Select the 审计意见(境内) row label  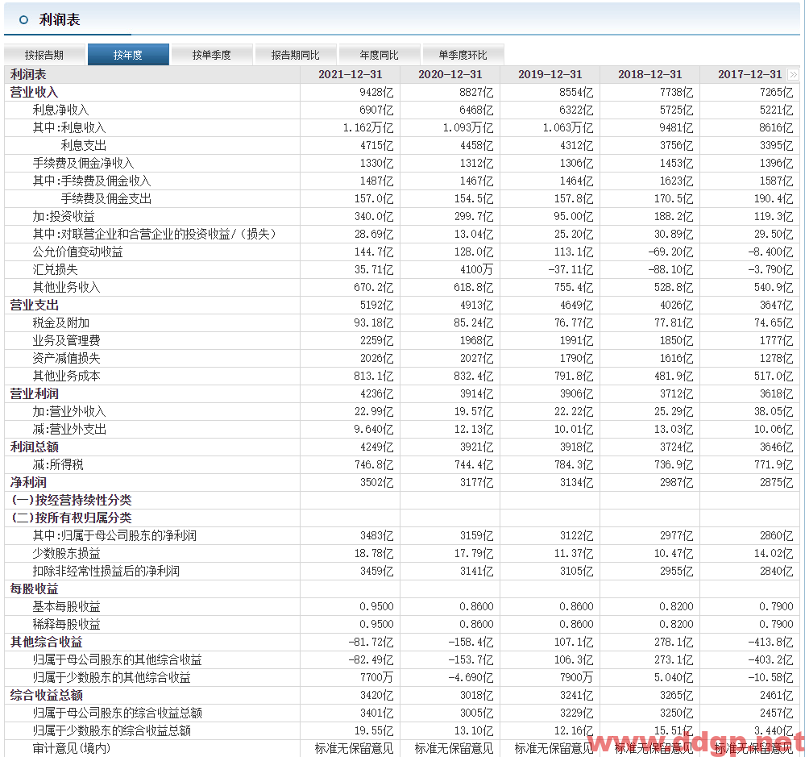coord(72,749)
